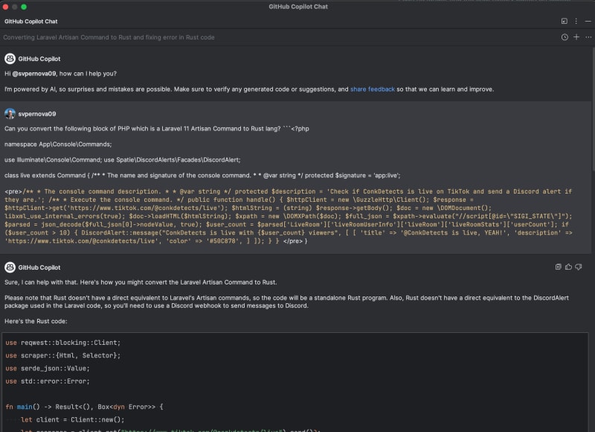Click the 'use reqwest::blocking::Client;' code line
The height and width of the screenshot is (432, 595).
(x=63, y=343)
